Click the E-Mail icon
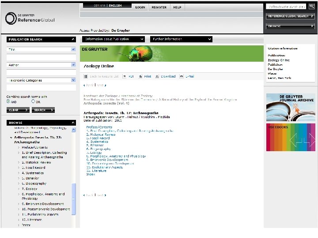This screenshot has height=238, width=318. 182,76
